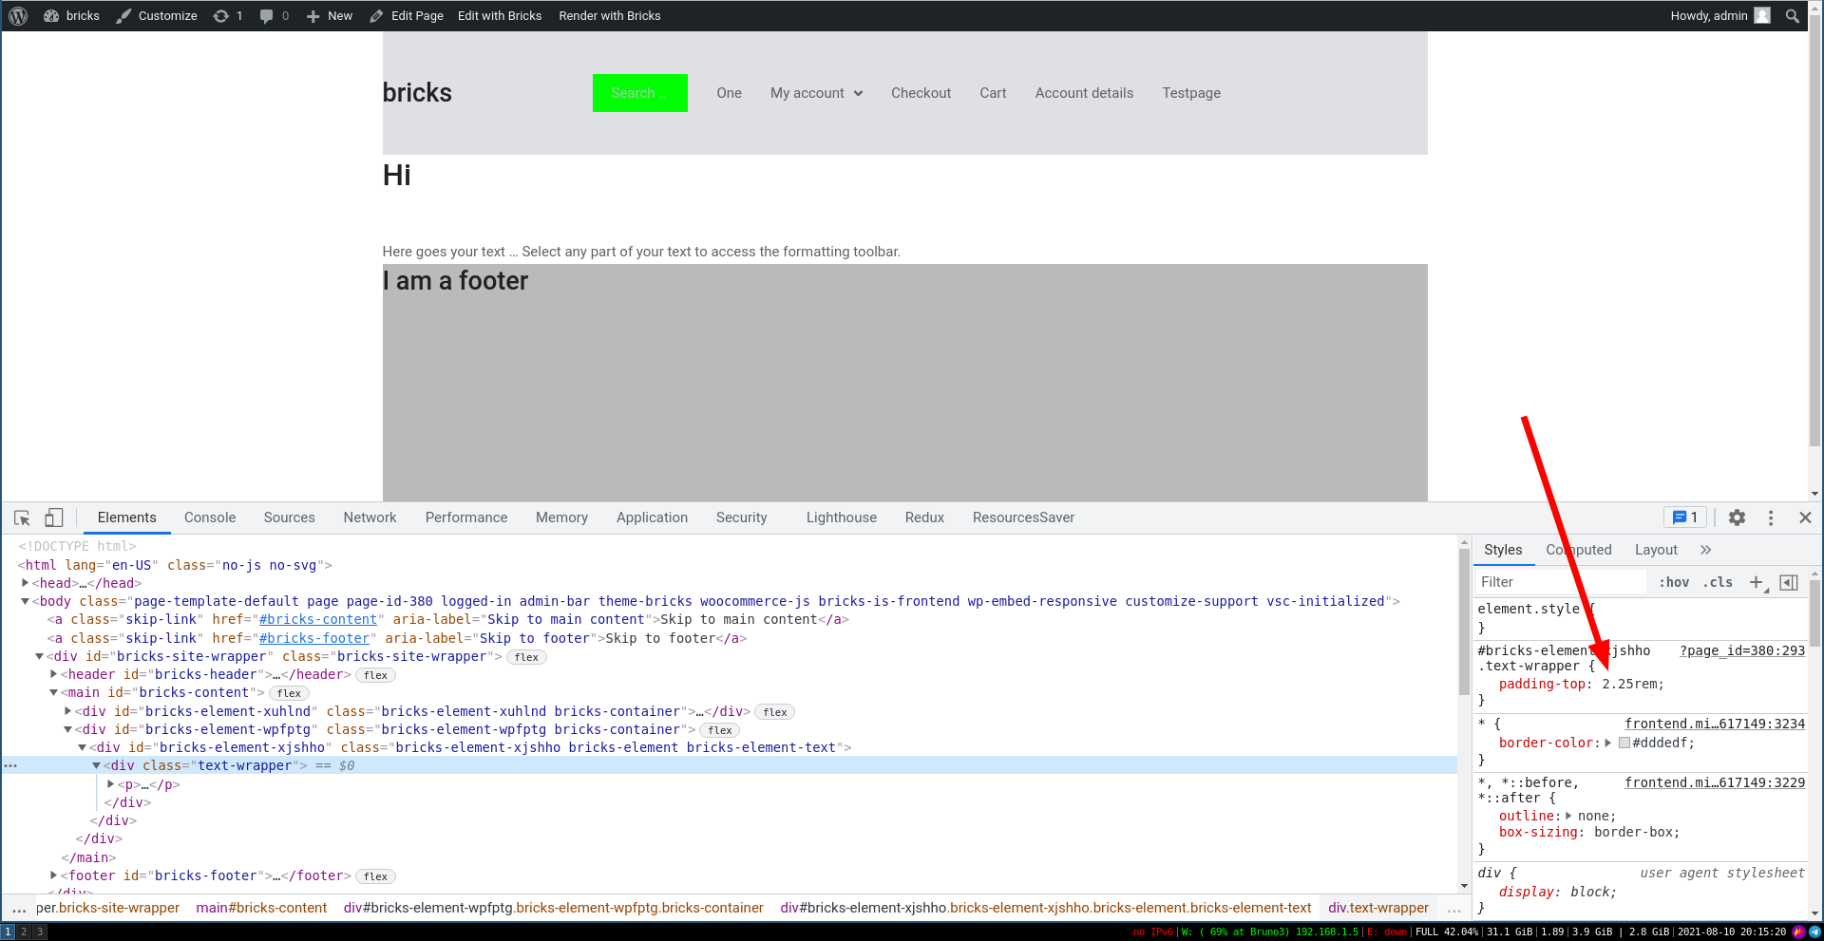Viewport: 1824px width, 941px height.
Task: Click main#bricks-content in breadcrumb bar
Action: coord(261,908)
